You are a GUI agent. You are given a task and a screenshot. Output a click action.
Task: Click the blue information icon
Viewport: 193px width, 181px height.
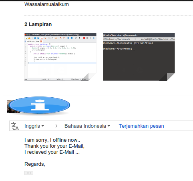click(40, 105)
